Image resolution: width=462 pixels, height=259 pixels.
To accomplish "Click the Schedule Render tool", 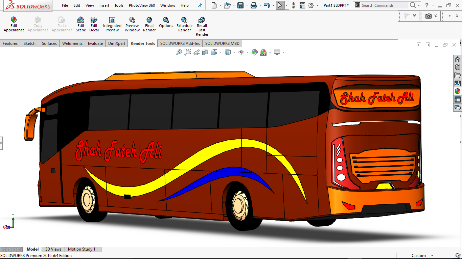I will click(x=184, y=24).
